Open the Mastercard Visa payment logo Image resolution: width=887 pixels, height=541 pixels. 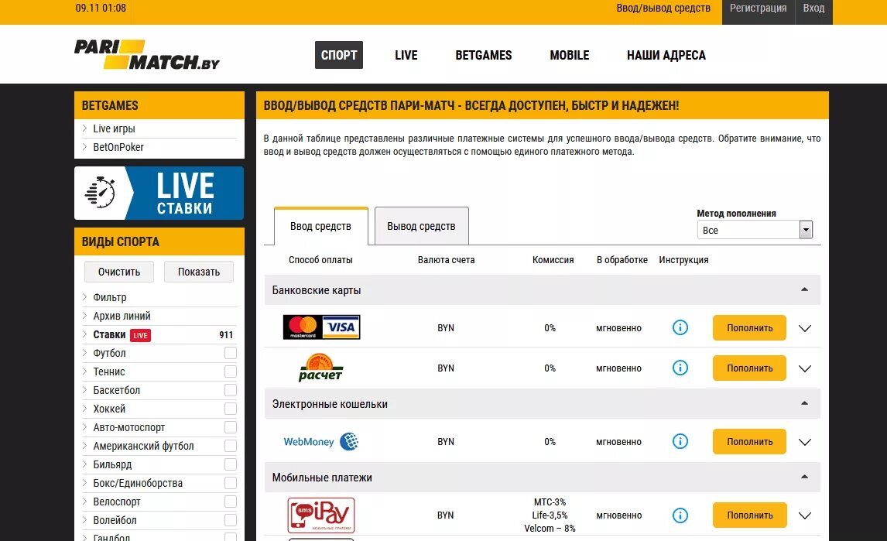321,327
